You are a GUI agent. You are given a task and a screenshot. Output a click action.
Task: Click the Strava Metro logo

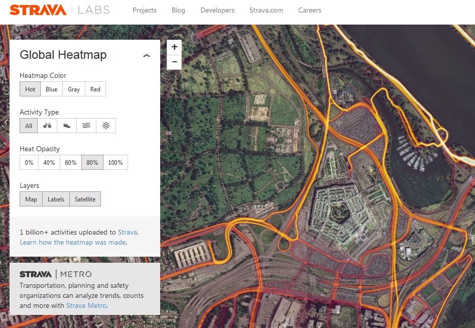point(55,274)
